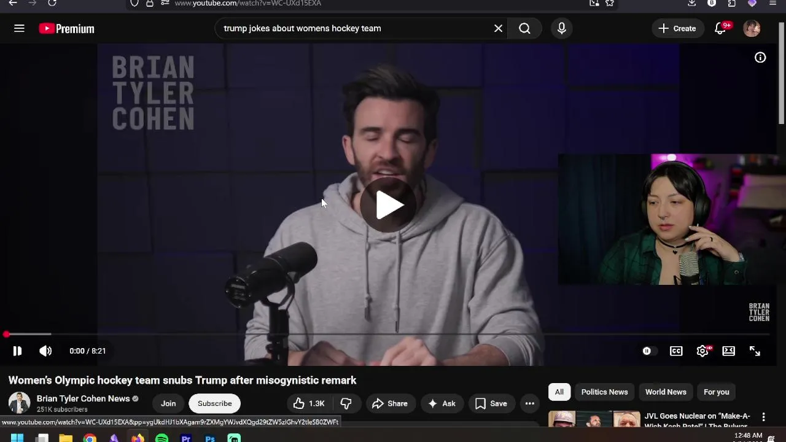Open Spotify from the taskbar

[161, 438]
